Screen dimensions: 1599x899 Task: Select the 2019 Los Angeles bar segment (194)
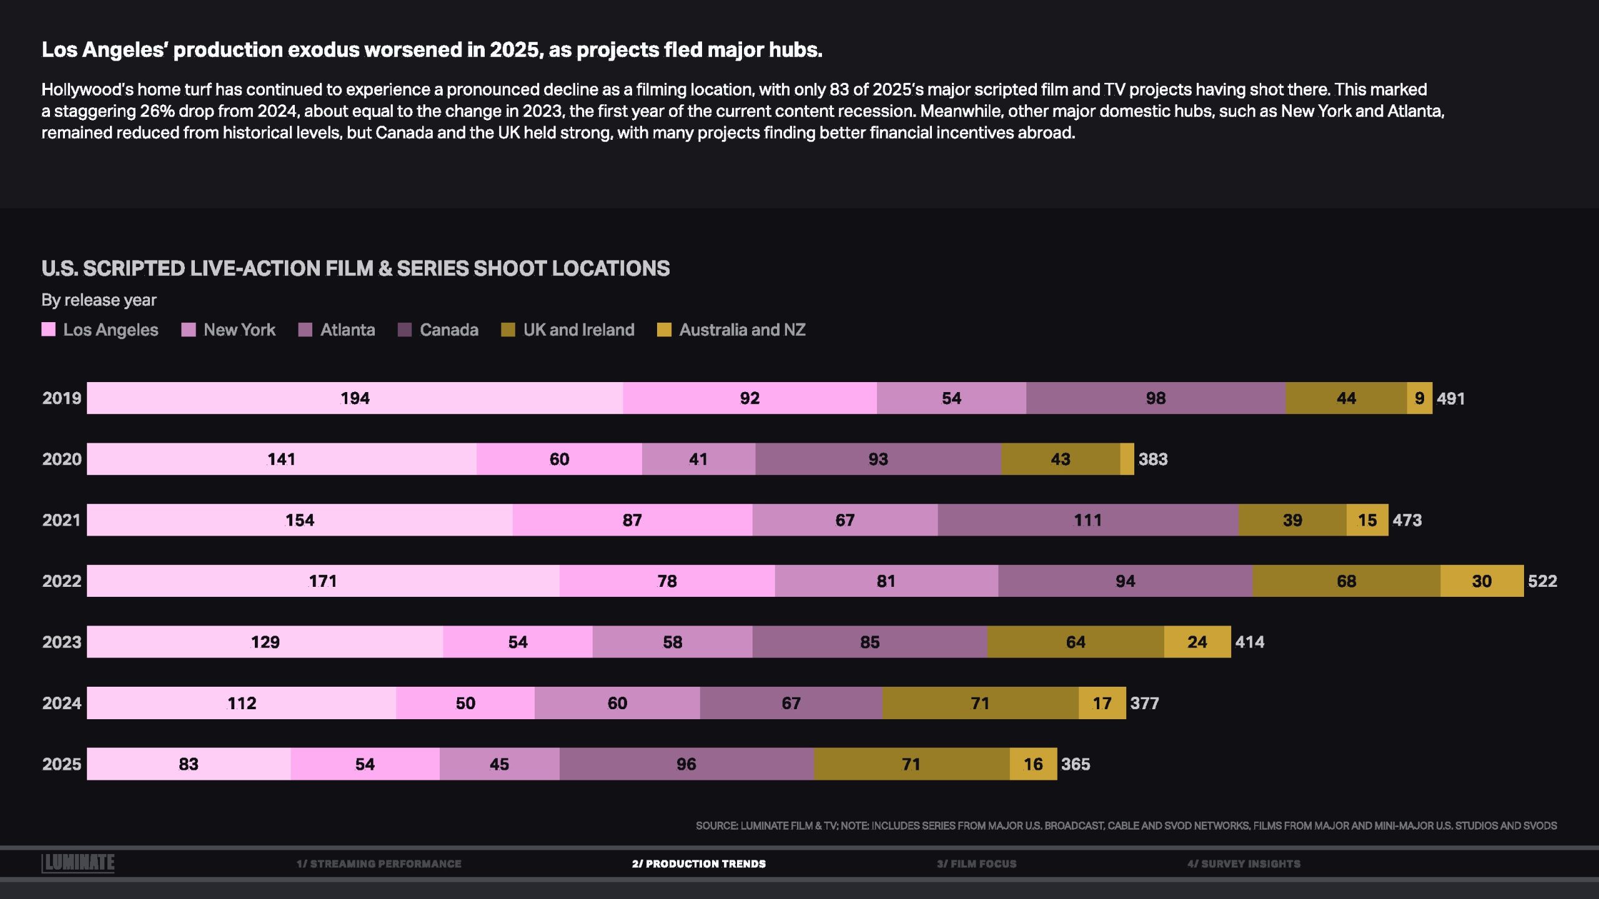[355, 398]
